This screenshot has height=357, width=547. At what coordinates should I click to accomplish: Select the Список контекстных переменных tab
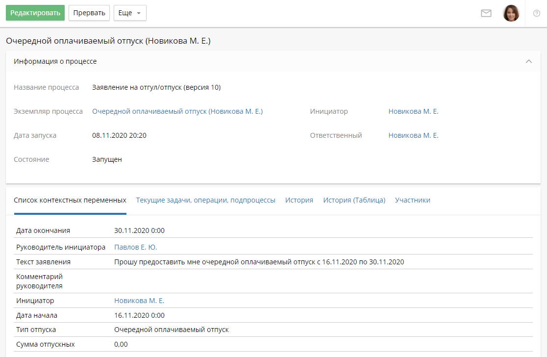pos(69,200)
